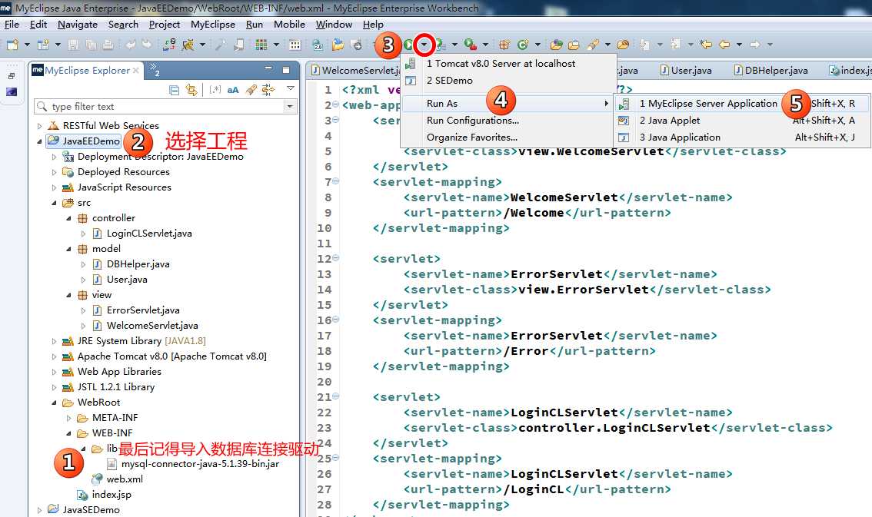Viewport: 872px width, 517px height.
Task: Collapse the controller package node
Action: [68, 218]
